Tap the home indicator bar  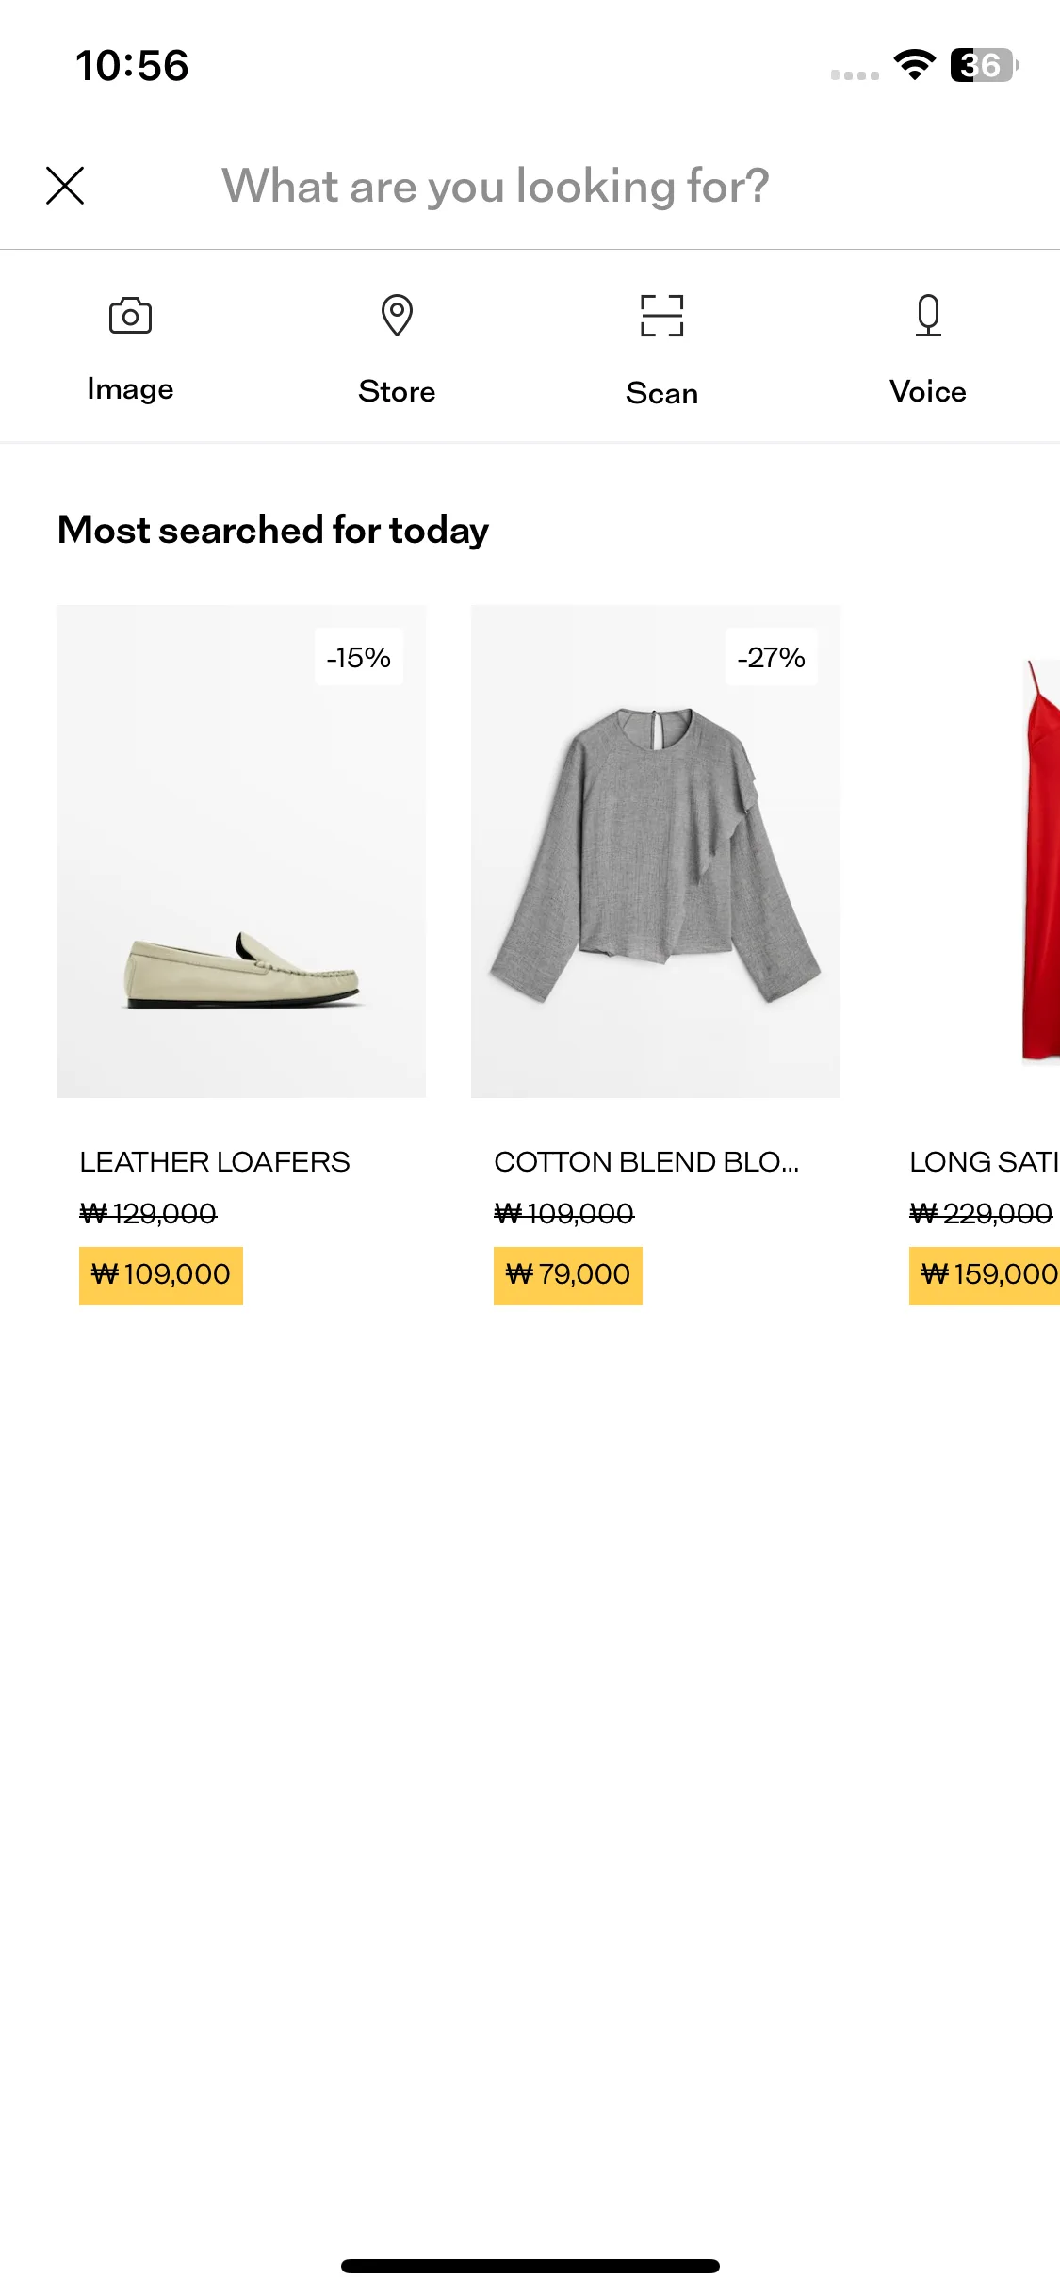click(530, 2266)
